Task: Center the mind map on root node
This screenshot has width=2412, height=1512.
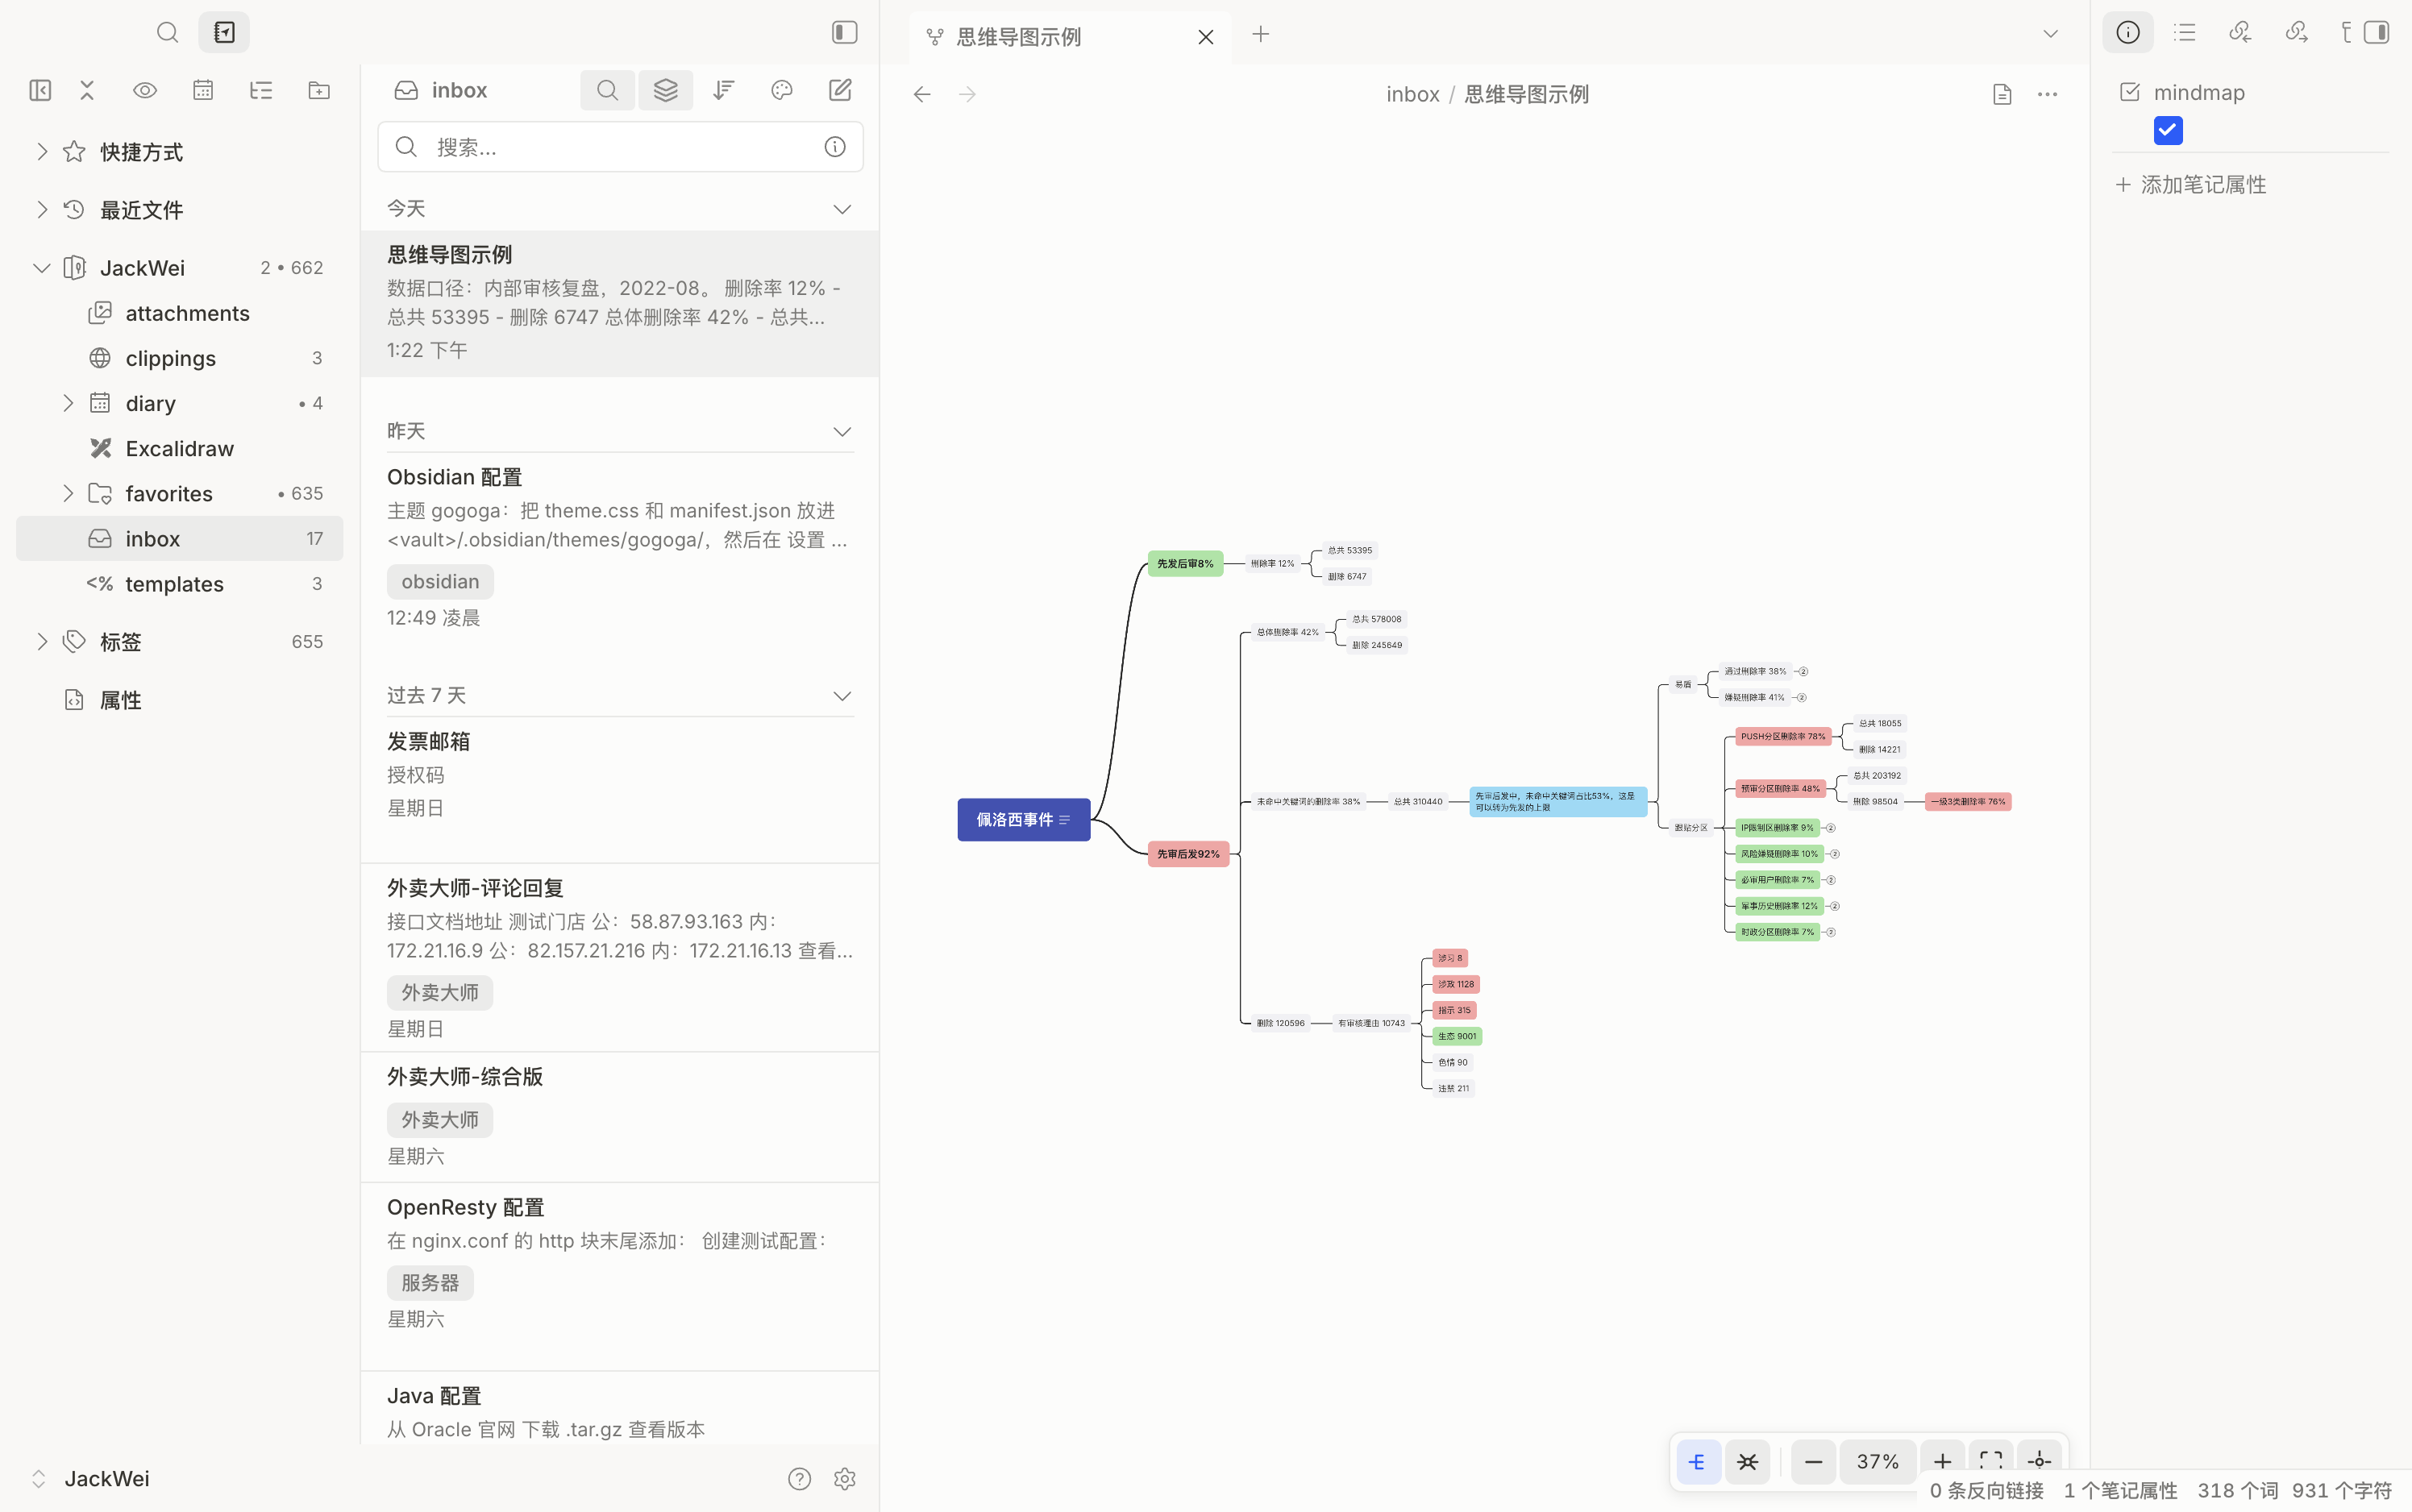Action: pyautogui.click(x=2040, y=1461)
